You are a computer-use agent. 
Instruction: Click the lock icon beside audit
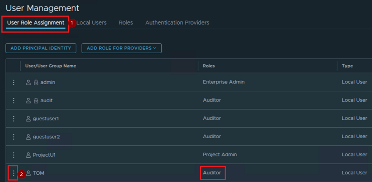point(36,101)
